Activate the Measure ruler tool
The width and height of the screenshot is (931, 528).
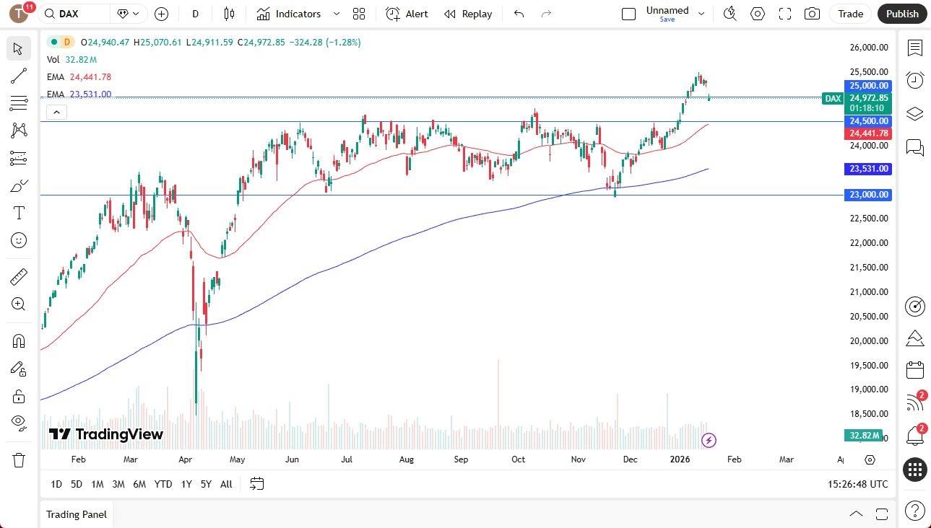18,276
